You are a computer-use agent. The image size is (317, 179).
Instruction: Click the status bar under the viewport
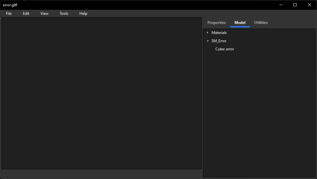point(101,173)
